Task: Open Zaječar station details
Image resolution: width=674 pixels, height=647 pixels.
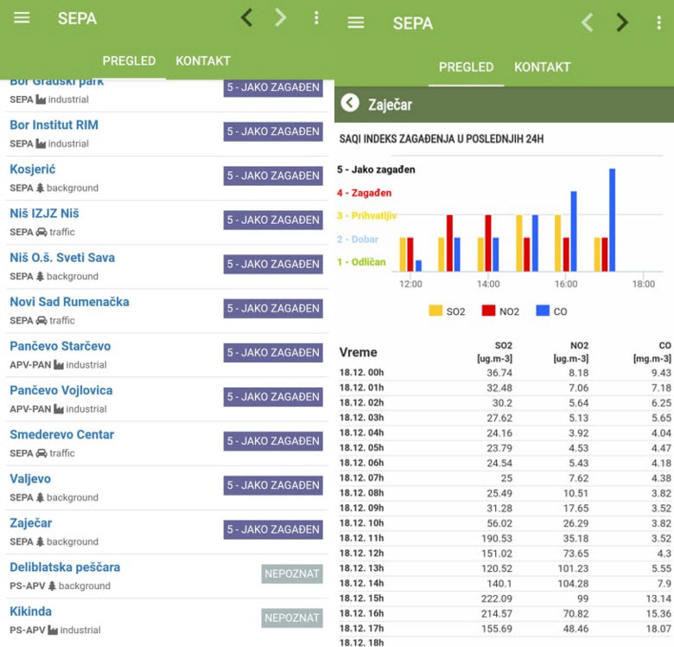Action: point(31,523)
